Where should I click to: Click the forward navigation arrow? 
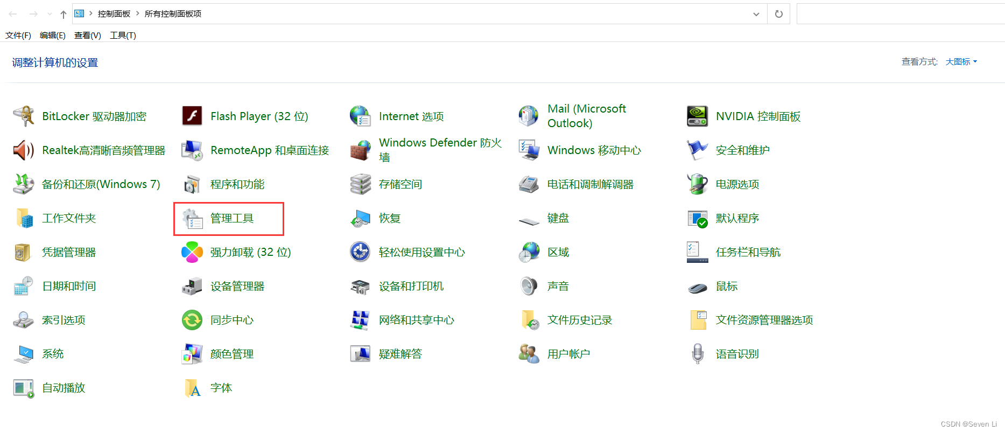(33, 14)
